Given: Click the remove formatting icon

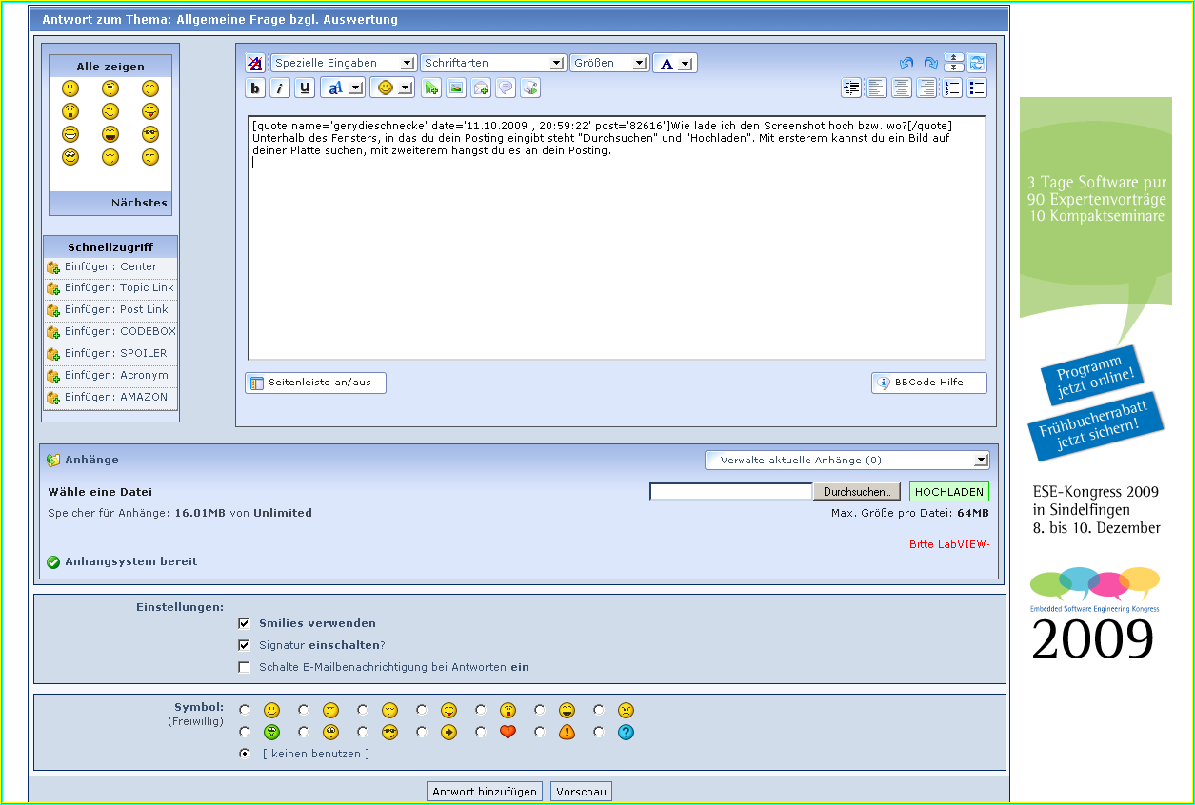Looking at the screenshot, I should pyautogui.click(x=255, y=63).
